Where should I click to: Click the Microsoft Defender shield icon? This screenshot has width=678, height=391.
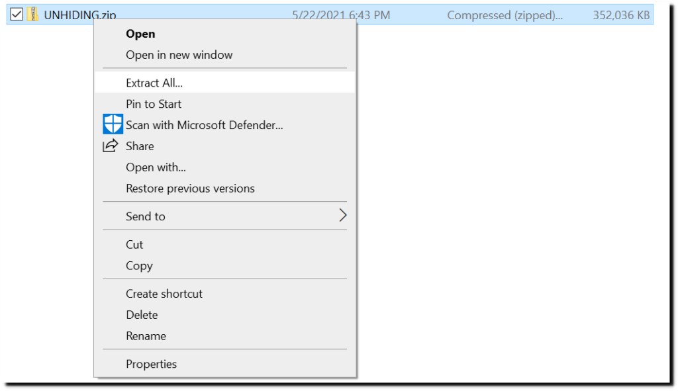click(113, 124)
